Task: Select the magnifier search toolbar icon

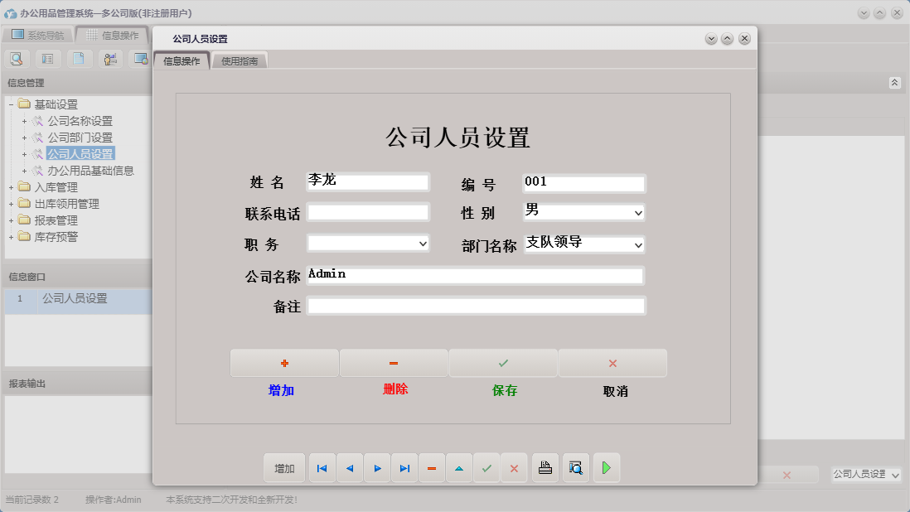Action: [x=16, y=59]
